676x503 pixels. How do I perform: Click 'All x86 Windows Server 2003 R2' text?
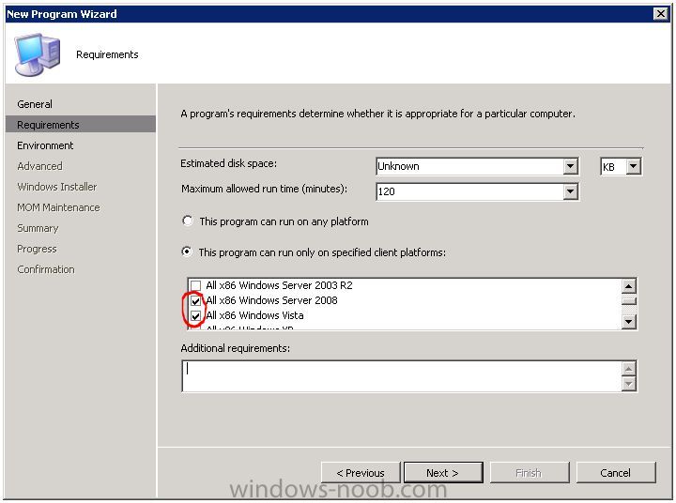tap(279, 285)
